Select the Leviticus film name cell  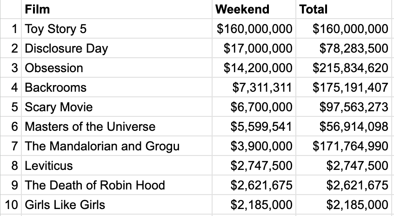coord(117,165)
